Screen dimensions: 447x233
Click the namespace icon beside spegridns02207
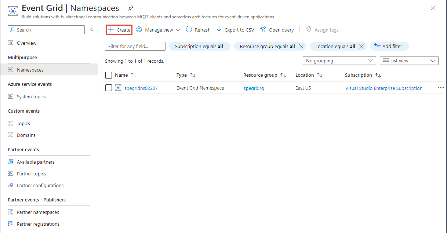tap(118, 88)
